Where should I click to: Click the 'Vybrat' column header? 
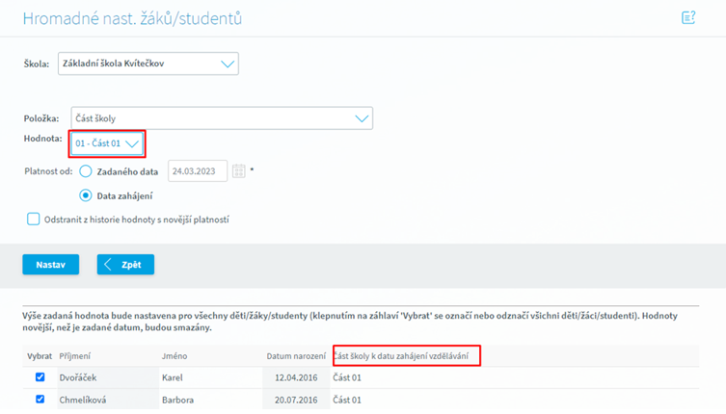(40, 356)
